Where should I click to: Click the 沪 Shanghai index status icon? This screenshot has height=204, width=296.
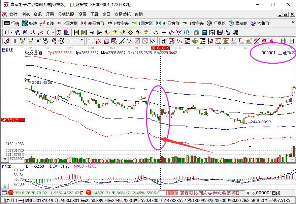10,193
